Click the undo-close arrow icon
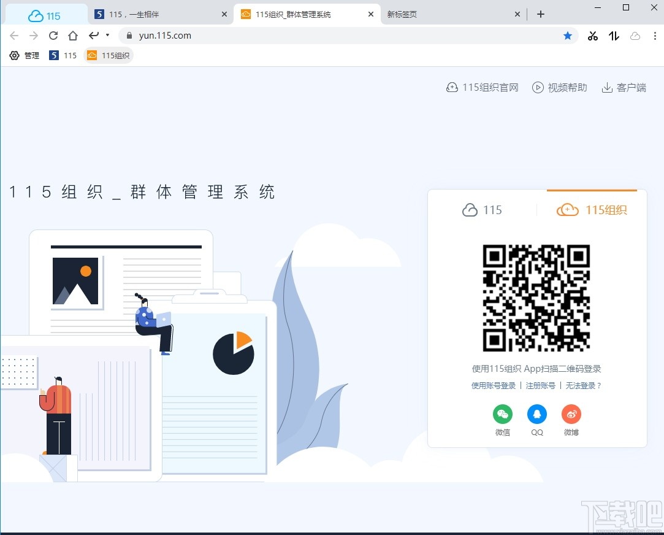Viewport: 664px width, 535px height. coord(94,35)
